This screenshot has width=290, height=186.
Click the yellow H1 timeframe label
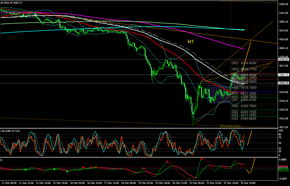tap(191, 42)
